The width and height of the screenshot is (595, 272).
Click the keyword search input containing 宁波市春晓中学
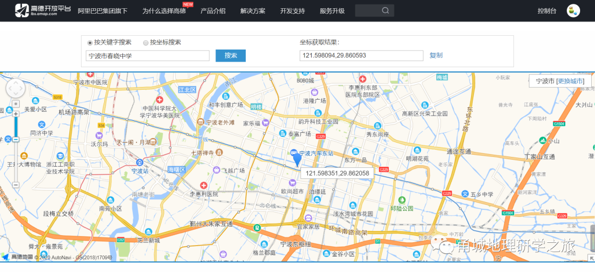pyautogui.click(x=148, y=56)
